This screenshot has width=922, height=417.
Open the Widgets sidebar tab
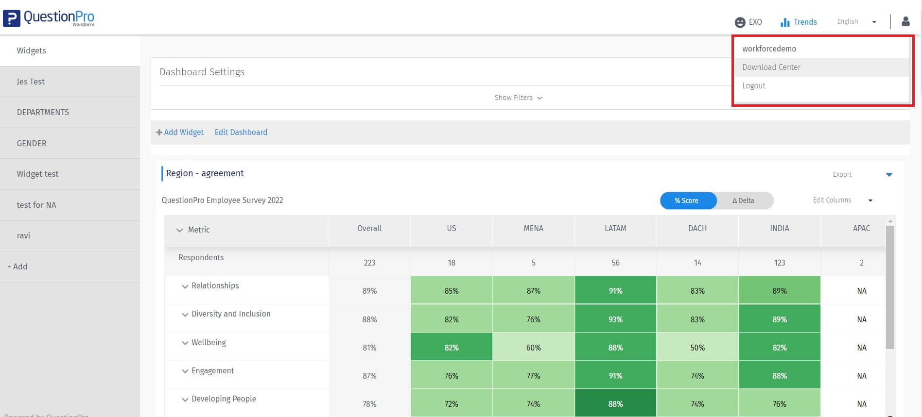tap(70, 50)
